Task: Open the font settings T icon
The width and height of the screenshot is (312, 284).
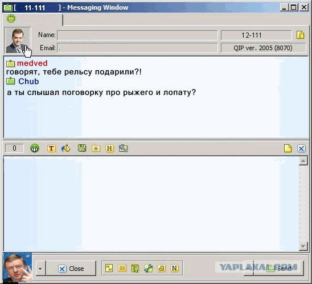Action: tap(51, 148)
